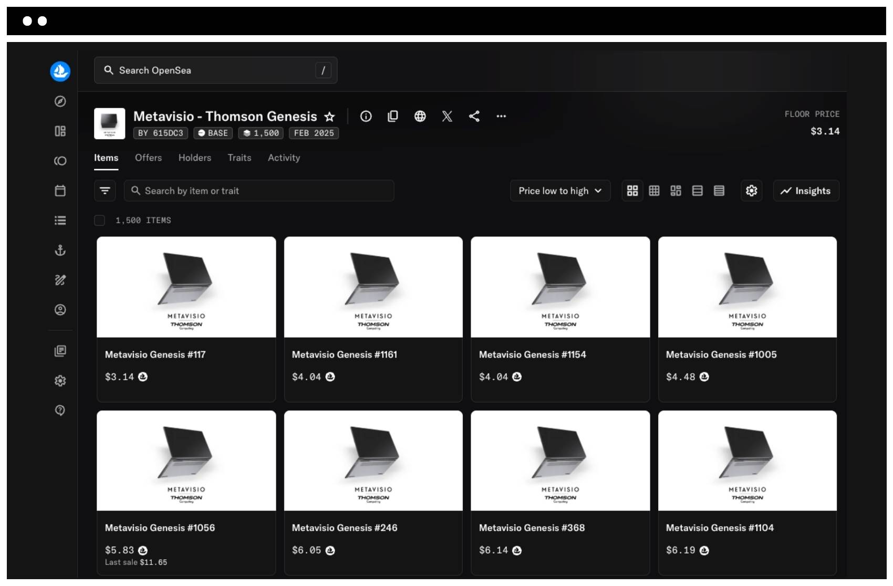Select the BASE chain badge

pyautogui.click(x=213, y=133)
